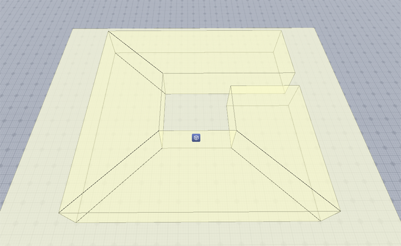The height and width of the screenshot is (246, 401).
Task: Click the blue cube gizmo icon
Action: tap(196, 137)
